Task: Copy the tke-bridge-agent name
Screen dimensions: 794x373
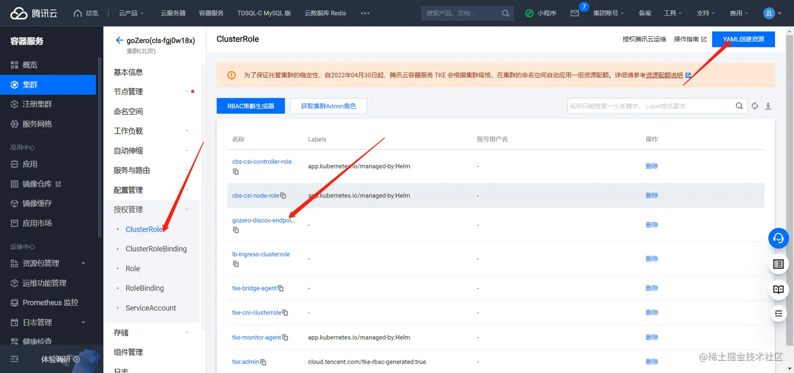Action: tap(281, 288)
